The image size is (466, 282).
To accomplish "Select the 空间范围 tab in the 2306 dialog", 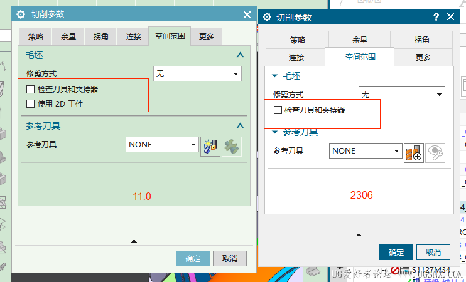I will click(x=360, y=56).
